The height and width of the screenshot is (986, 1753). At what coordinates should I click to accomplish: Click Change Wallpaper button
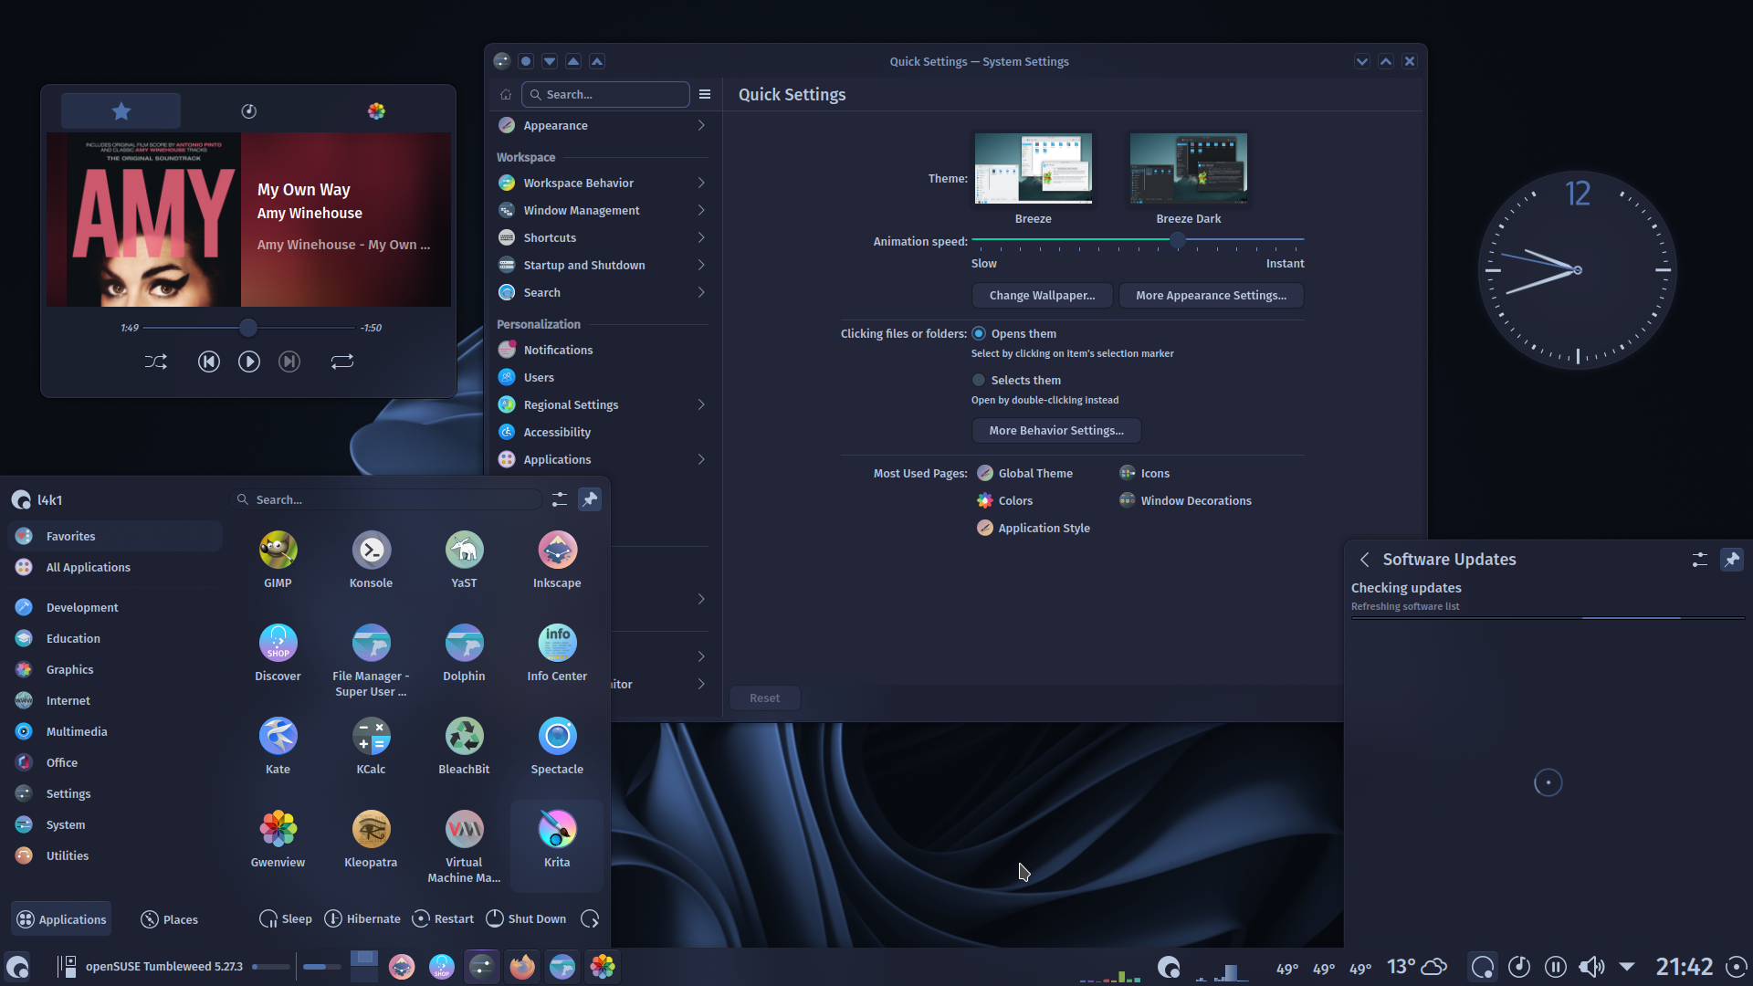tap(1042, 295)
